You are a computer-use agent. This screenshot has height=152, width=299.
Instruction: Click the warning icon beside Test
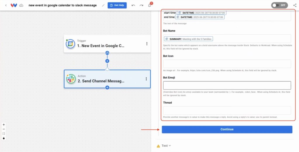pyautogui.click(x=158, y=146)
